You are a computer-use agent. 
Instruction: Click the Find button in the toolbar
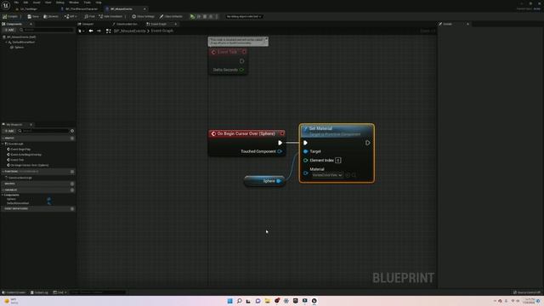pos(89,16)
